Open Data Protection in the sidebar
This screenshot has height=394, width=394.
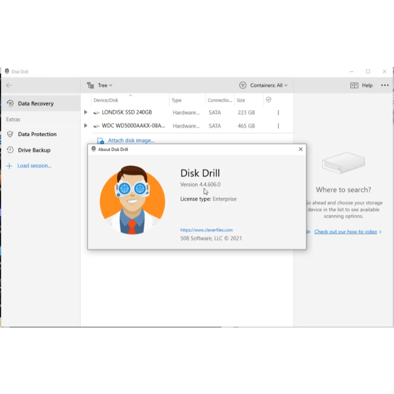pos(37,134)
